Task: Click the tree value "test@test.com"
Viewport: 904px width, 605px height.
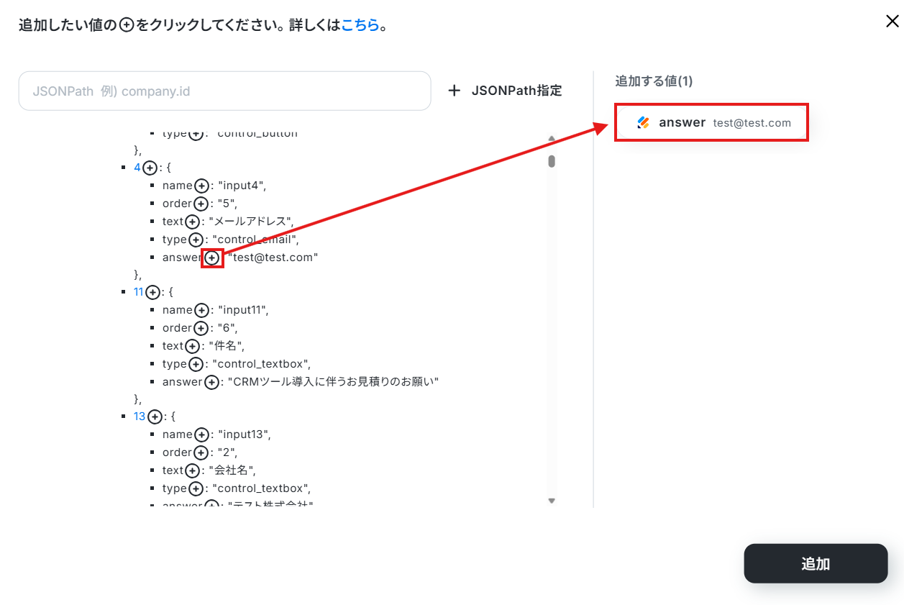Action: tap(273, 258)
